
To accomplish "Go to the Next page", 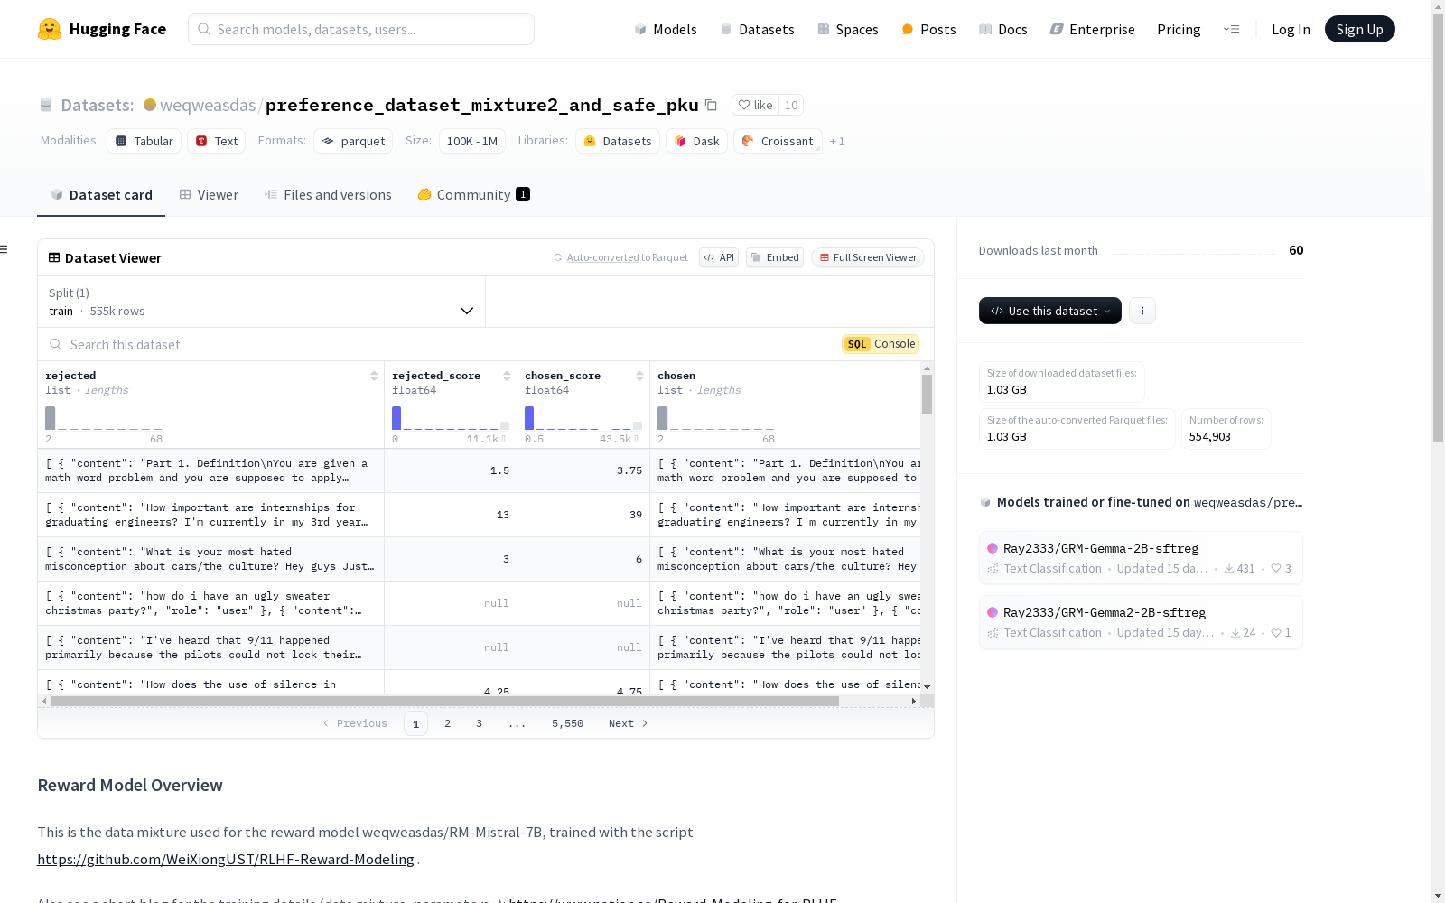I will tap(628, 723).
